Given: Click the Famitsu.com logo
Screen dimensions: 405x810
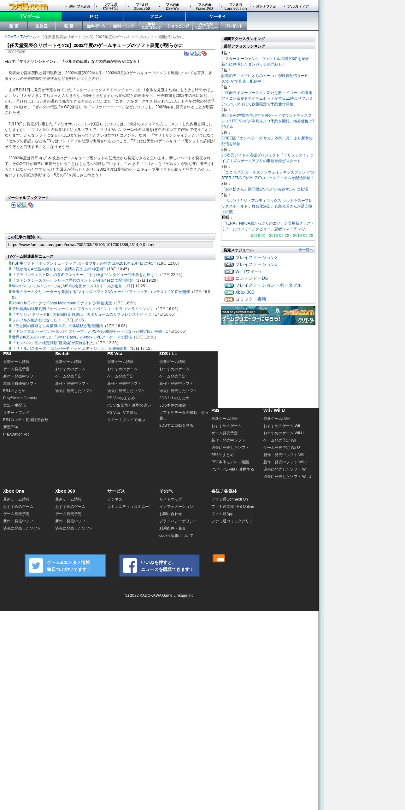Looking at the screenshot, I should coord(28,6).
